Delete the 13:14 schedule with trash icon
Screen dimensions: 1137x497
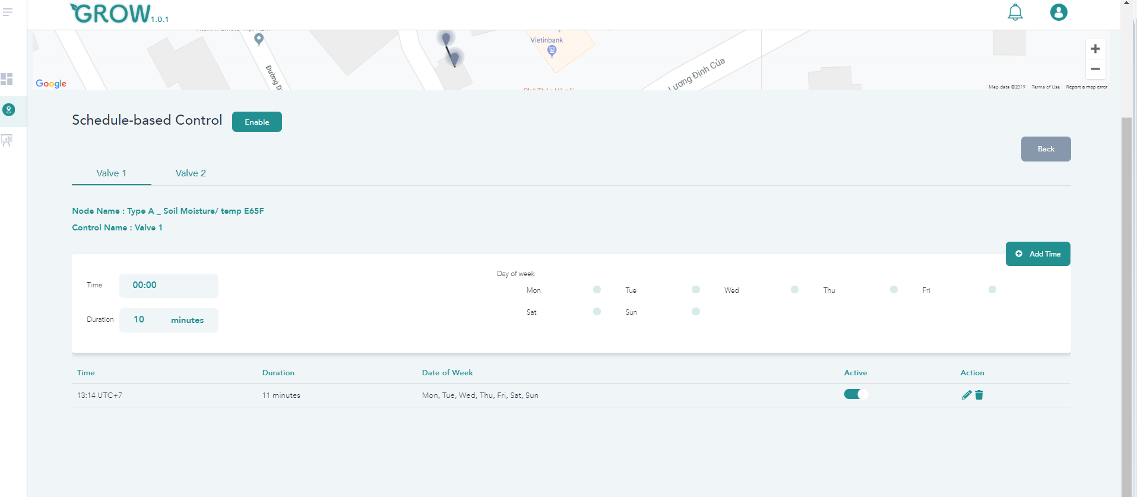[x=979, y=395]
